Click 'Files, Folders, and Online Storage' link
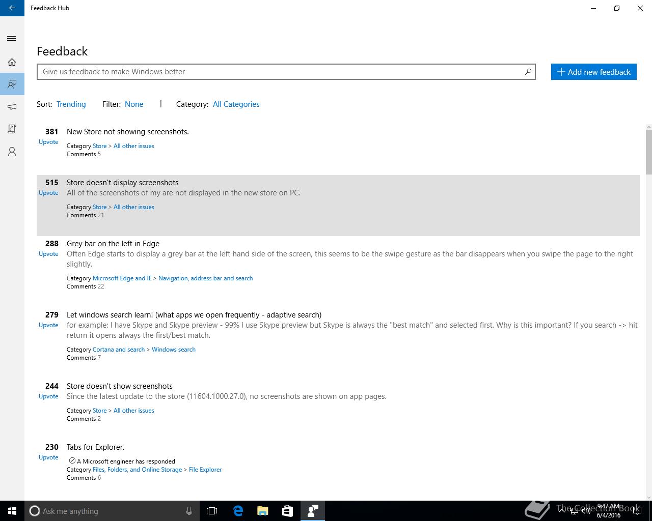Image resolution: width=652 pixels, height=521 pixels. coord(138,470)
